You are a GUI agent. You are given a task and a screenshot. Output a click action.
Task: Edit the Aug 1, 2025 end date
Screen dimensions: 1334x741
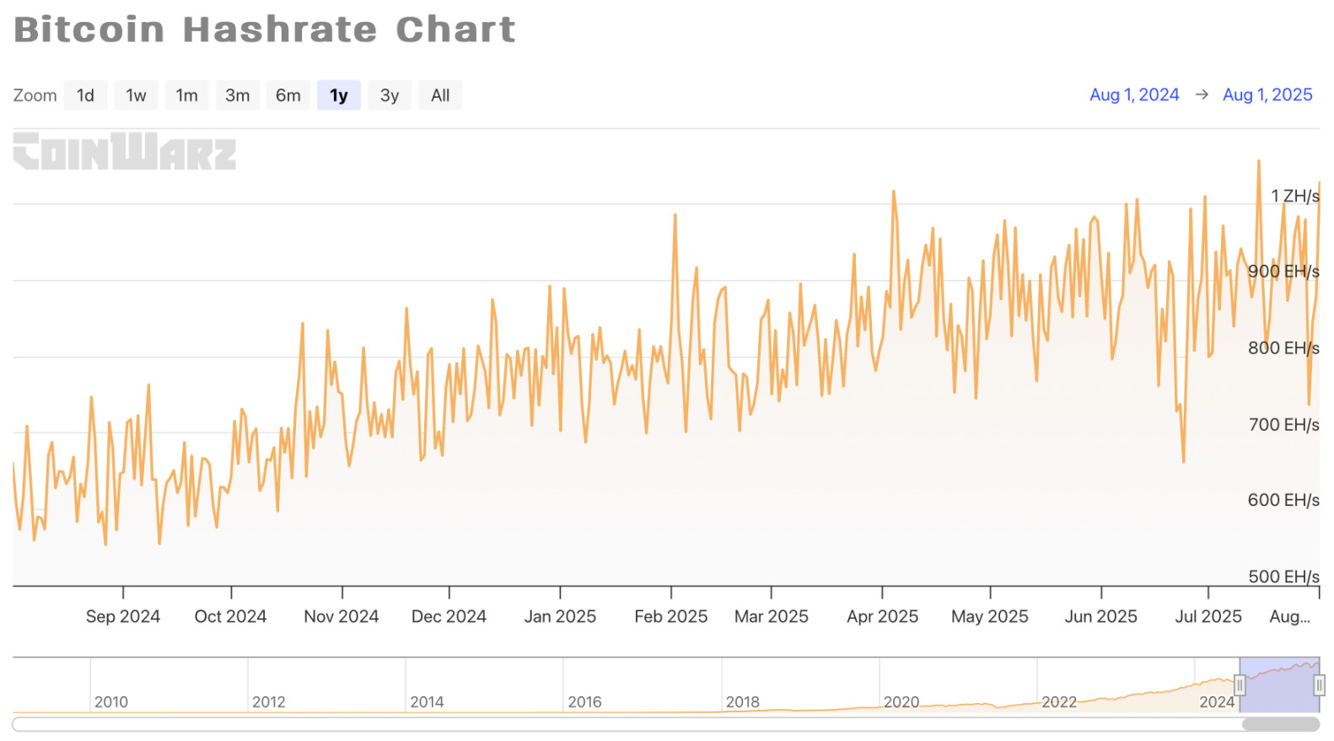[1267, 95]
